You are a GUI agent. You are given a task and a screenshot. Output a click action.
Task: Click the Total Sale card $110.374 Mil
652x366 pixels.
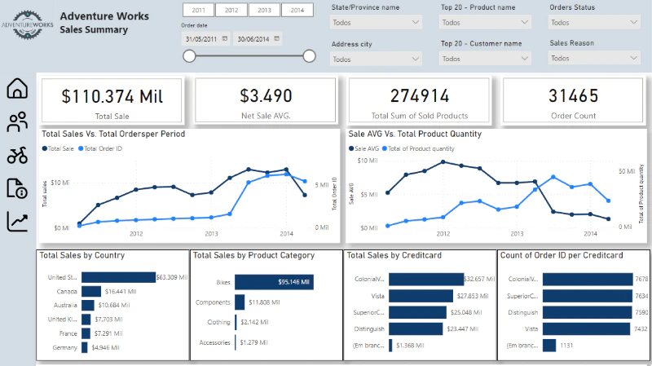point(112,100)
